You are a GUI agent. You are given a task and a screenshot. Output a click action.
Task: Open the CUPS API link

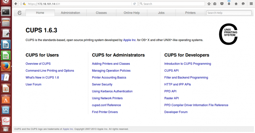click(171, 71)
